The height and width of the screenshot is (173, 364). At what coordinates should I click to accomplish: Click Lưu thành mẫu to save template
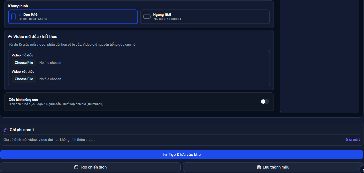pos(273,167)
